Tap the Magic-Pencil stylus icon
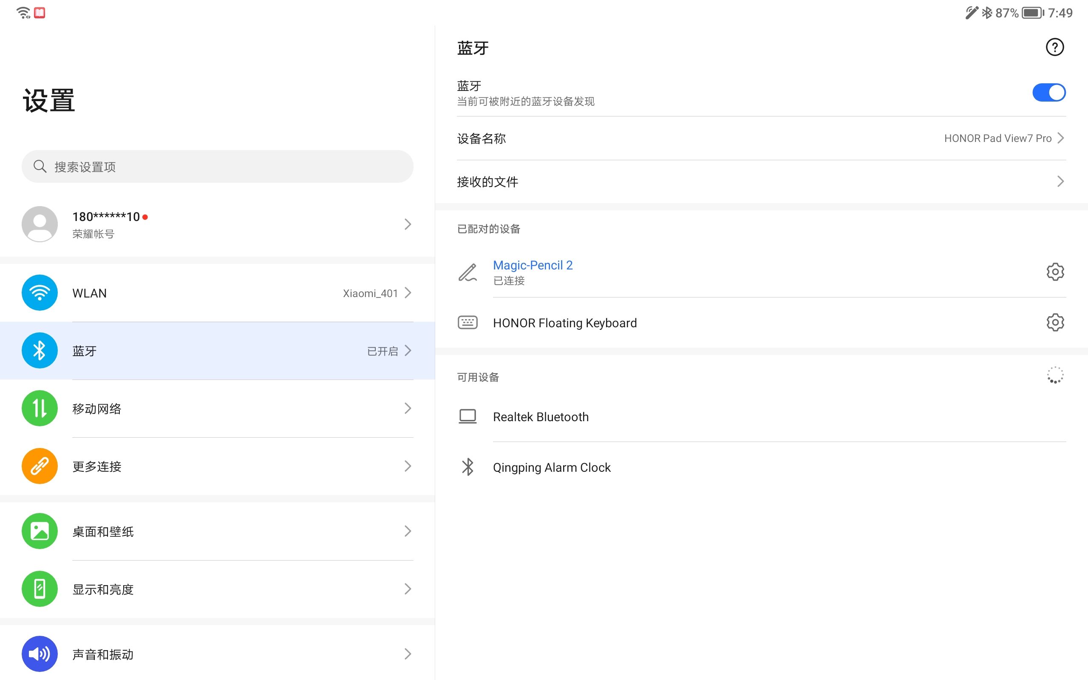 pos(467,272)
